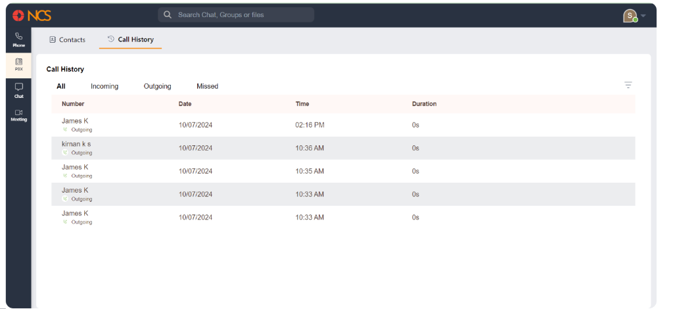Image resolution: width=673 pixels, height=309 pixels.
Task: Click the Duration column header
Action: point(424,104)
